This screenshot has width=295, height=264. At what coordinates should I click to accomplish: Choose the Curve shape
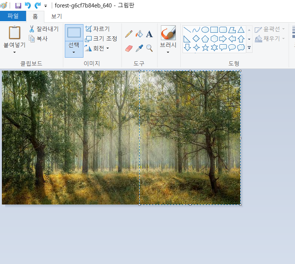tap(196, 30)
